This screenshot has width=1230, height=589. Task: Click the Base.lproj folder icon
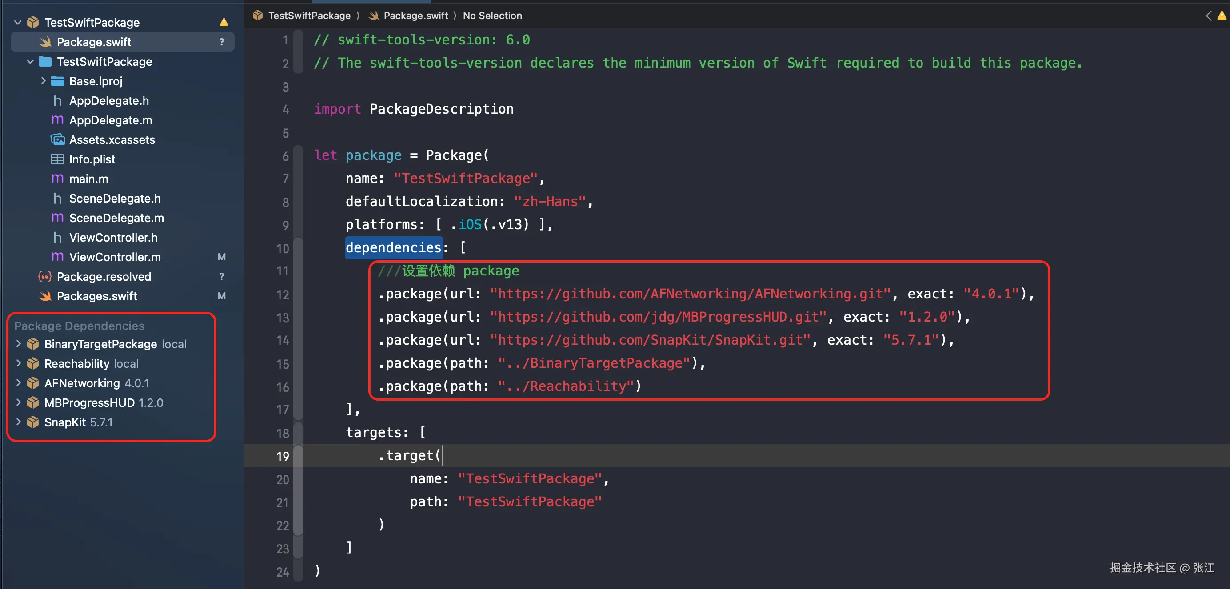(57, 81)
